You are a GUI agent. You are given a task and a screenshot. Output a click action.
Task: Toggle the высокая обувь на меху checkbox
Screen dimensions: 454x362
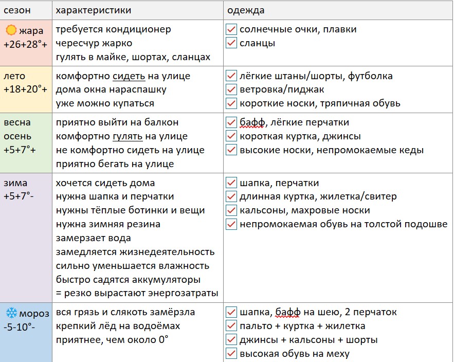pyautogui.click(x=231, y=354)
